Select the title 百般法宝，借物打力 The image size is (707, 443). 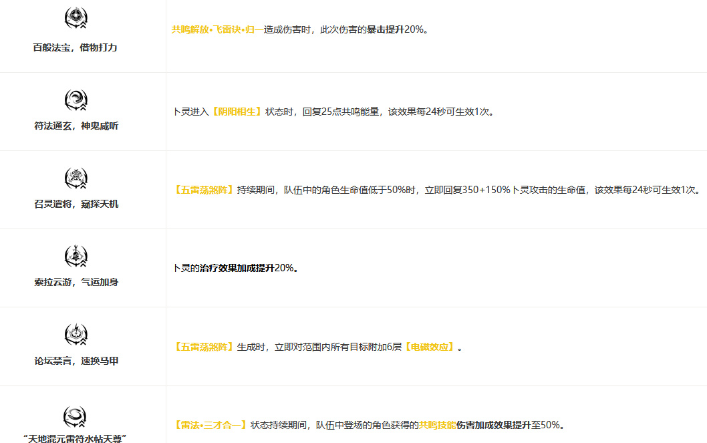[x=75, y=47]
